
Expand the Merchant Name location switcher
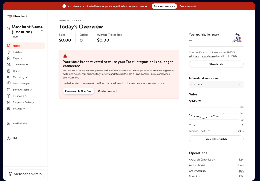pos(42,30)
